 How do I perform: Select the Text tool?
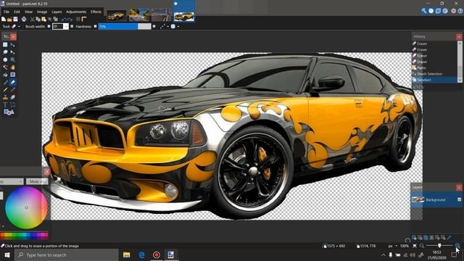click(x=5, y=104)
